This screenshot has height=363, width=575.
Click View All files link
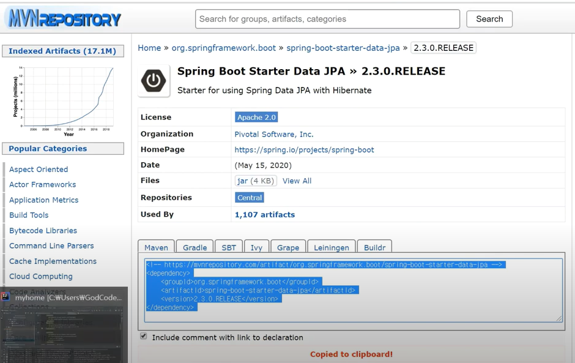coord(297,181)
